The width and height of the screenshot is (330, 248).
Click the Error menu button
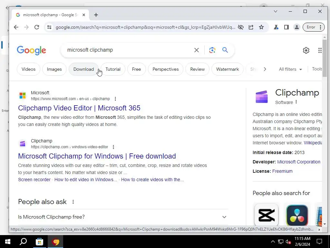pyautogui.click(x=314, y=27)
